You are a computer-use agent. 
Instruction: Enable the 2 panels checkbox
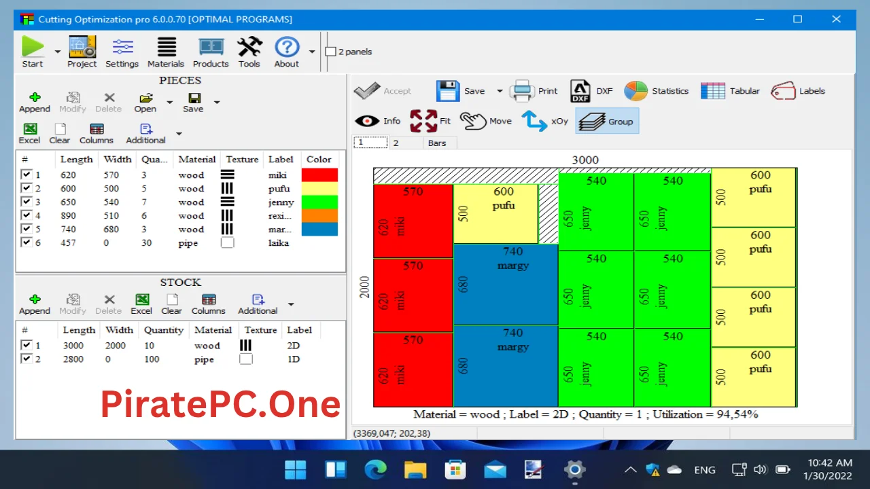point(331,52)
